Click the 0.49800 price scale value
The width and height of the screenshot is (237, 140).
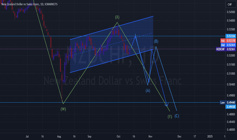(x=231, y=95)
